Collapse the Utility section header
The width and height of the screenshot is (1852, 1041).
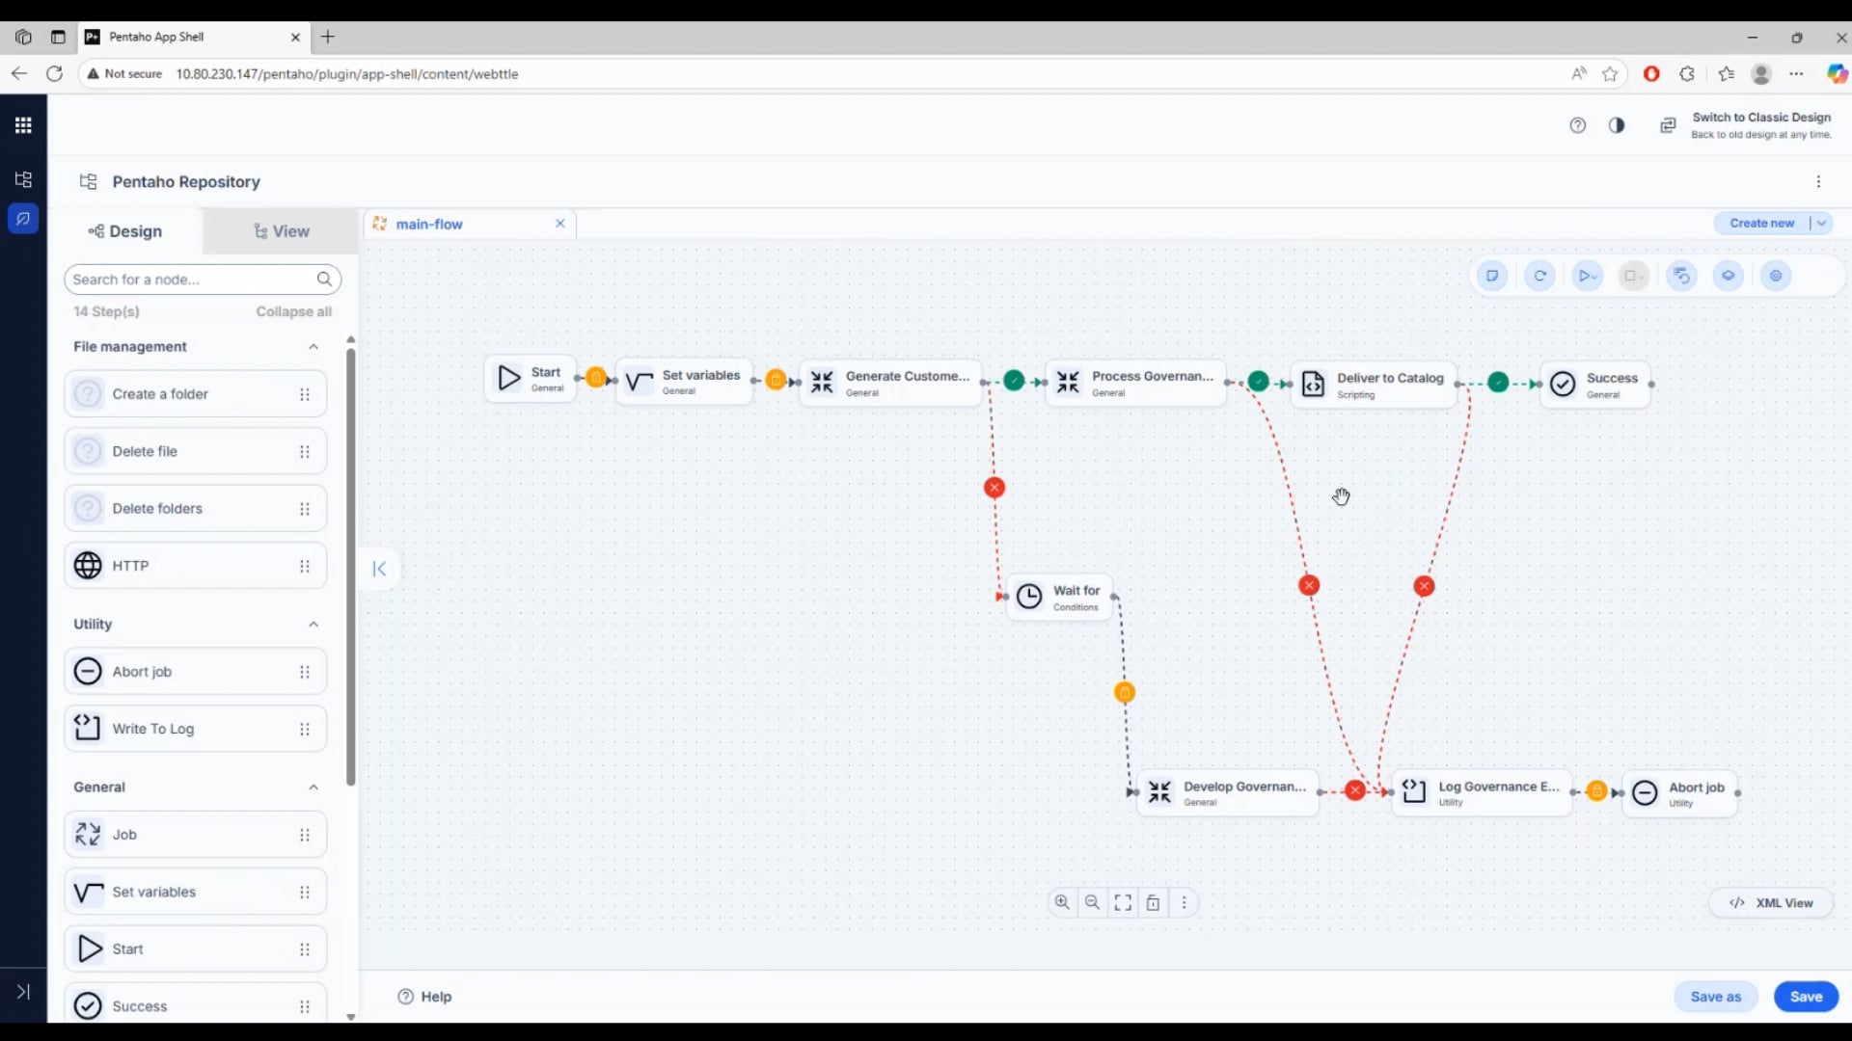click(313, 624)
